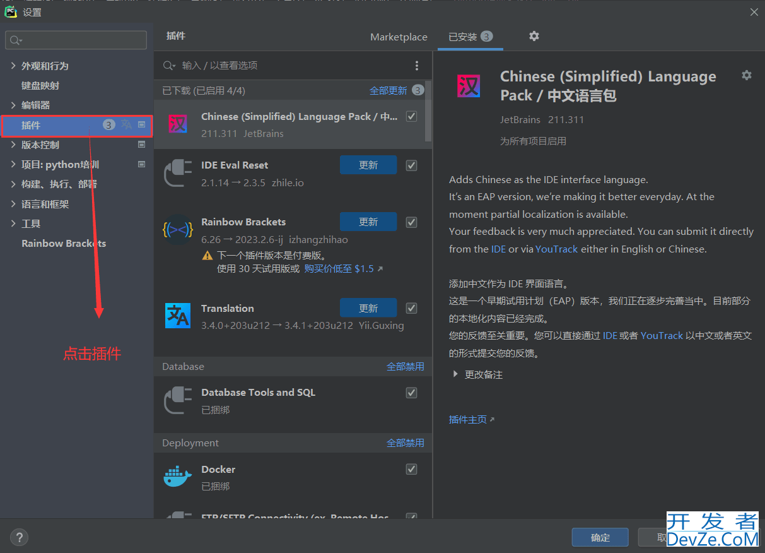Open the help question mark button

point(20,537)
